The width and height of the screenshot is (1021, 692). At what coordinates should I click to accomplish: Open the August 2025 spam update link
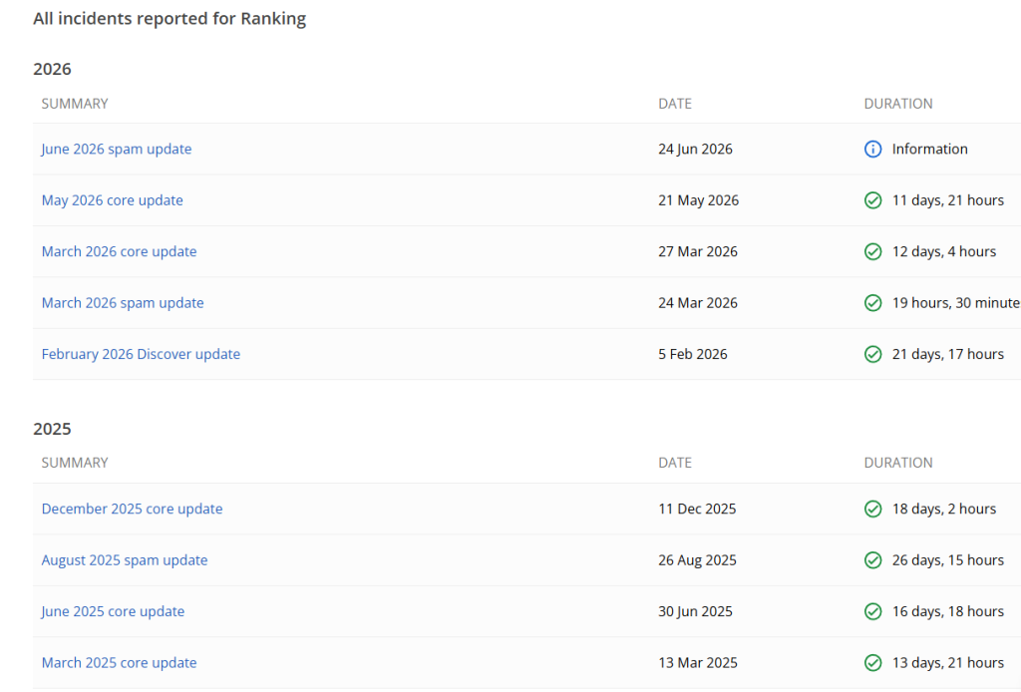tap(125, 560)
